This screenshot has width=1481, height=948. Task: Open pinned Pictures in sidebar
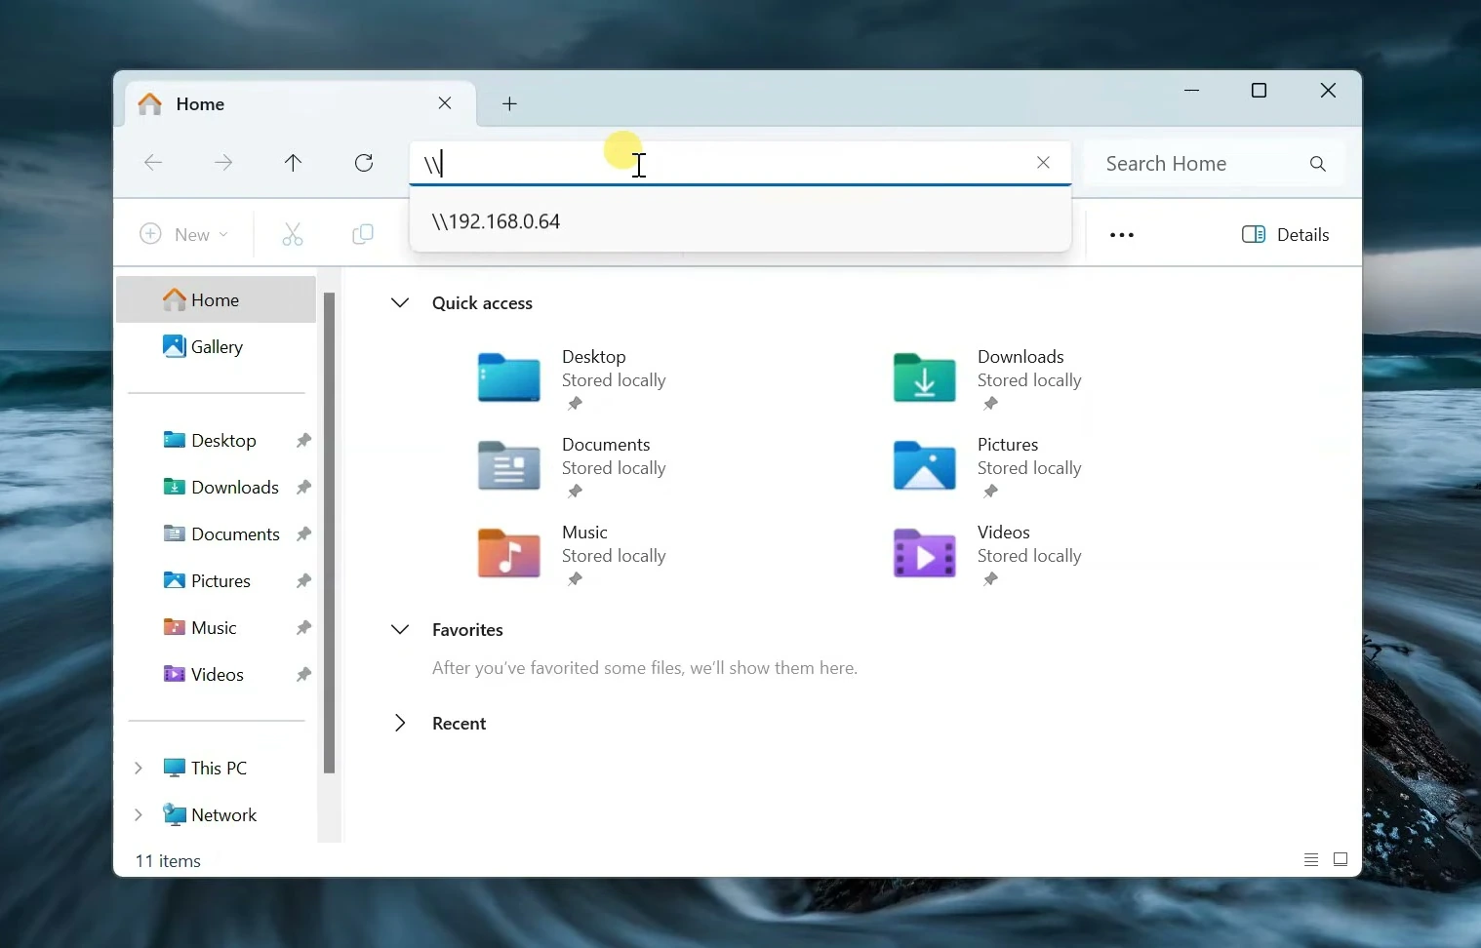coord(216,581)
